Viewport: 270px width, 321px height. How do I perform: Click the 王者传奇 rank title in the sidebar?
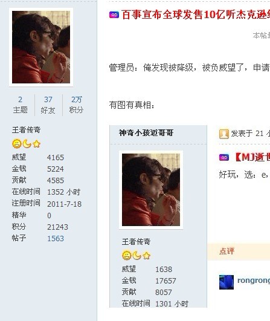[26, 130]
